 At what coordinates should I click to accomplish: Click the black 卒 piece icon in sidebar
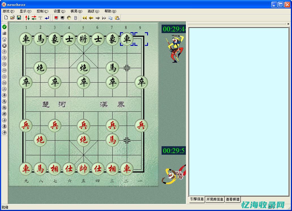tap(4, 133)
